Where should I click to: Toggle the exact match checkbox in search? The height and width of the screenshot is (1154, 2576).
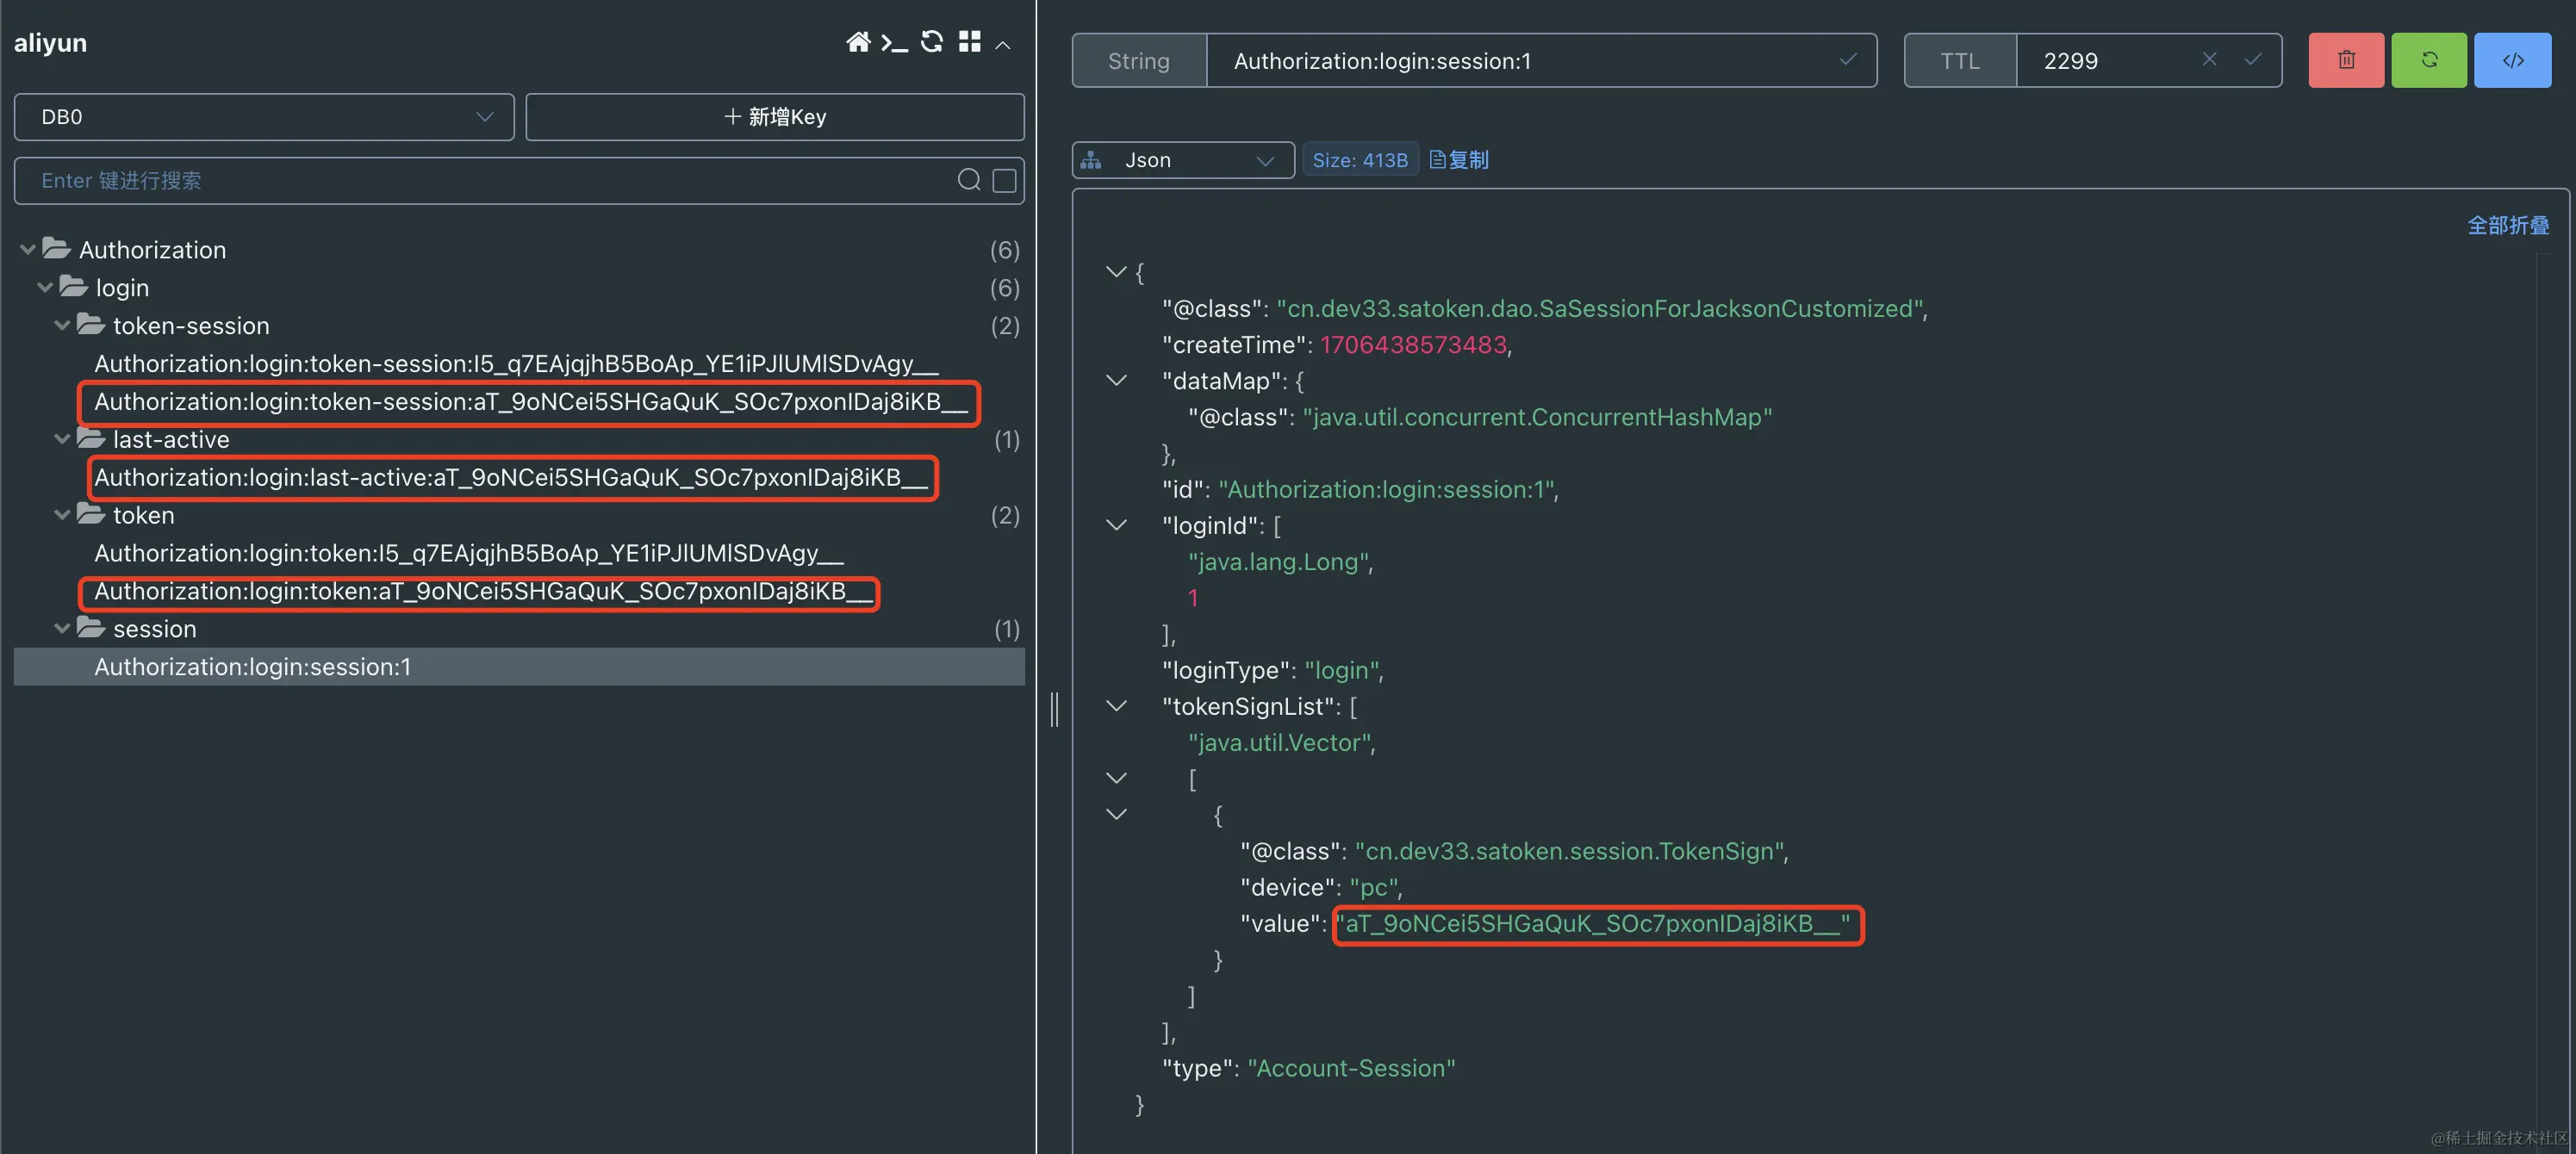click(x=1004, y=180)
